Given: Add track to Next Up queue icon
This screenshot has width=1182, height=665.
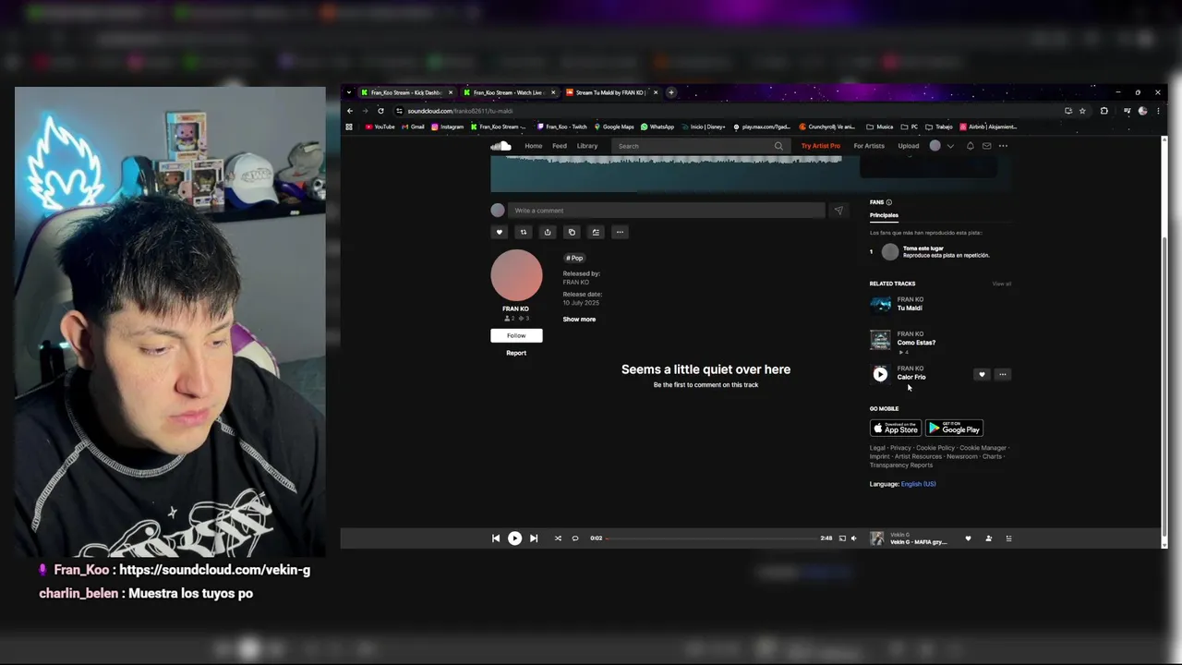Looking at the screenshot, I should tap(596, 232).
